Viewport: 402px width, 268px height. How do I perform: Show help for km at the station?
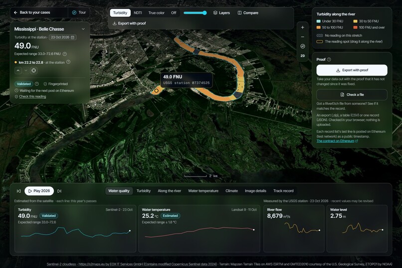68,62
